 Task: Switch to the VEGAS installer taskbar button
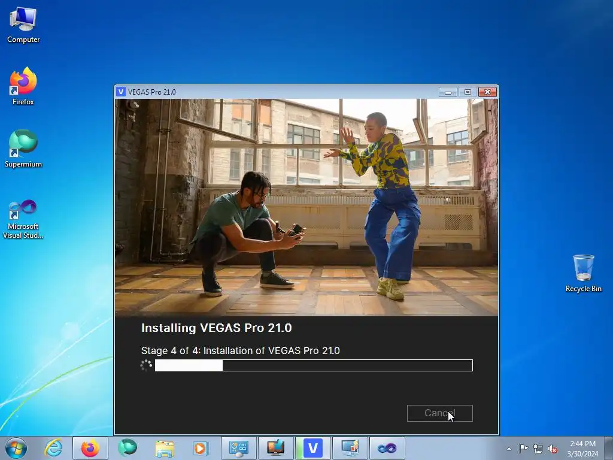(x=312, y=448)
